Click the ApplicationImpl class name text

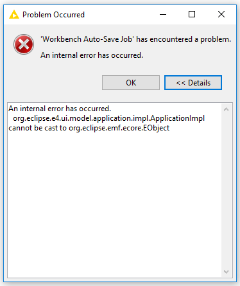178,118
